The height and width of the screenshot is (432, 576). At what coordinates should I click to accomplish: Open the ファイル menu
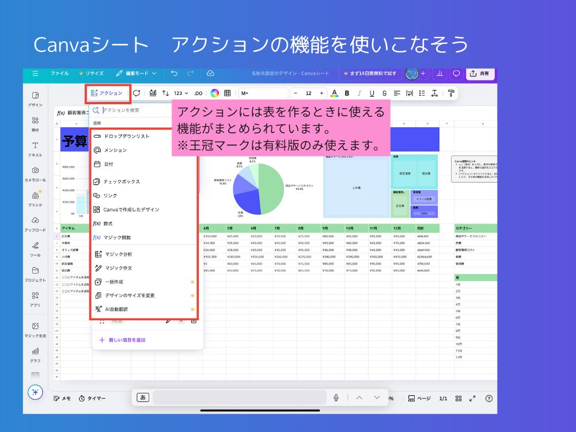(x=59, y=73)
